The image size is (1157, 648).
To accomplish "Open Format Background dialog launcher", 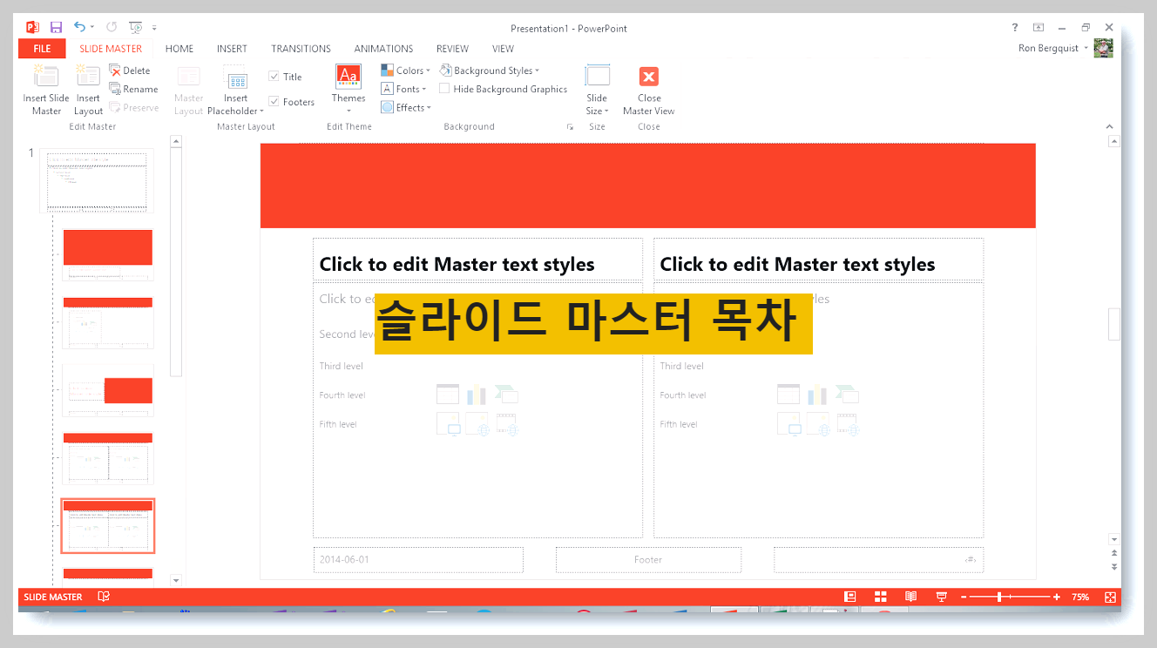I will point(570,127).
